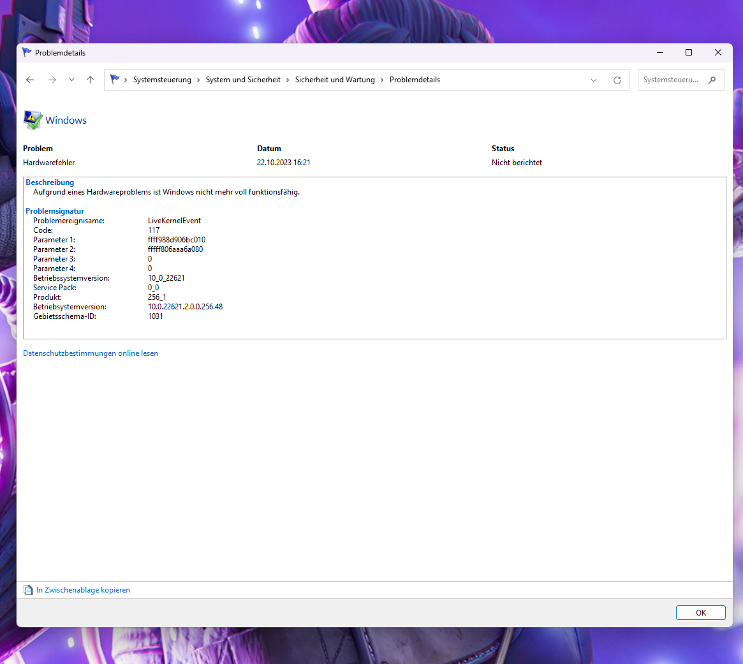Expand chevron after Systemsteuerung breadcrumb
Viewport: 743px width, 664px height.
(198, 80)
